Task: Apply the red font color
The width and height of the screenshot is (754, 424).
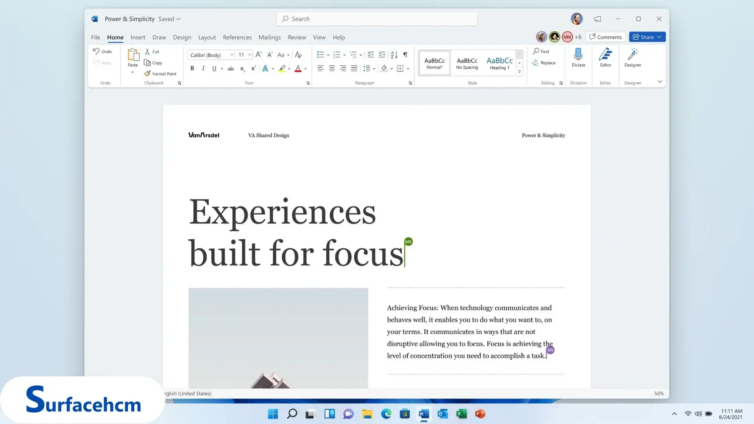Action: [298, 69]
